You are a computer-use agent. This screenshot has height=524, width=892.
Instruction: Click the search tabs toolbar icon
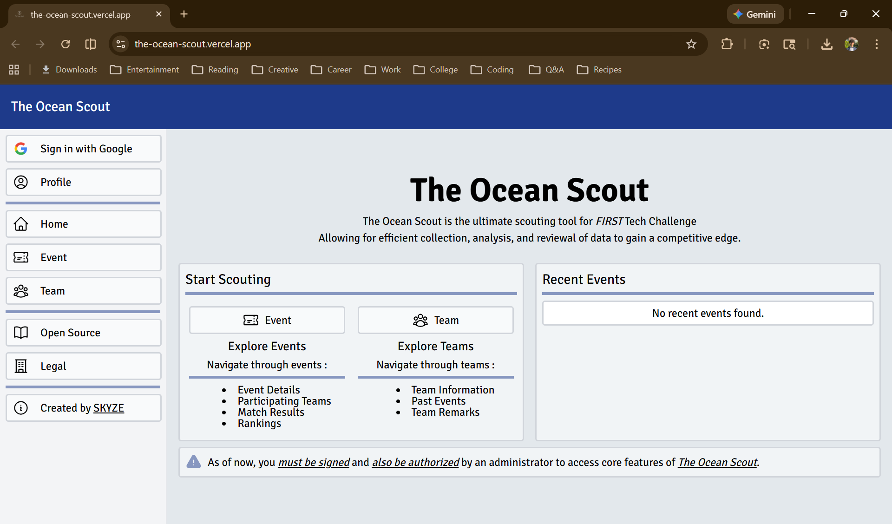click(x=789, y=44)
